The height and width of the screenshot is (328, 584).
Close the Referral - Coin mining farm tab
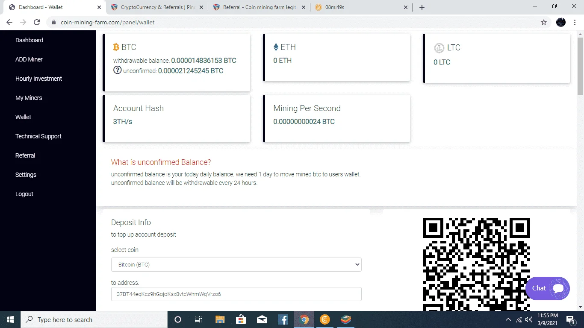coord(304,7)
